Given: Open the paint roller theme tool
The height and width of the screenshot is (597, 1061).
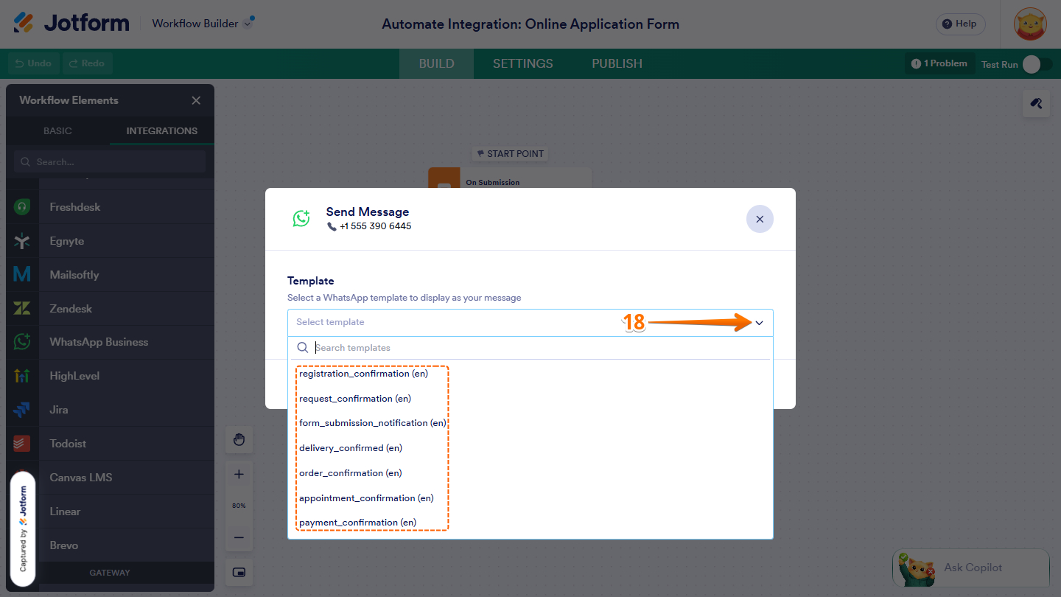Looking at the screenshot, I should point(1036,103).
